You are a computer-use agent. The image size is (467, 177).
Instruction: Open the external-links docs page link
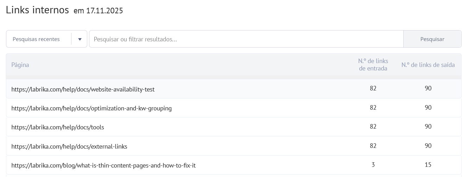click(x=69, y=147)
